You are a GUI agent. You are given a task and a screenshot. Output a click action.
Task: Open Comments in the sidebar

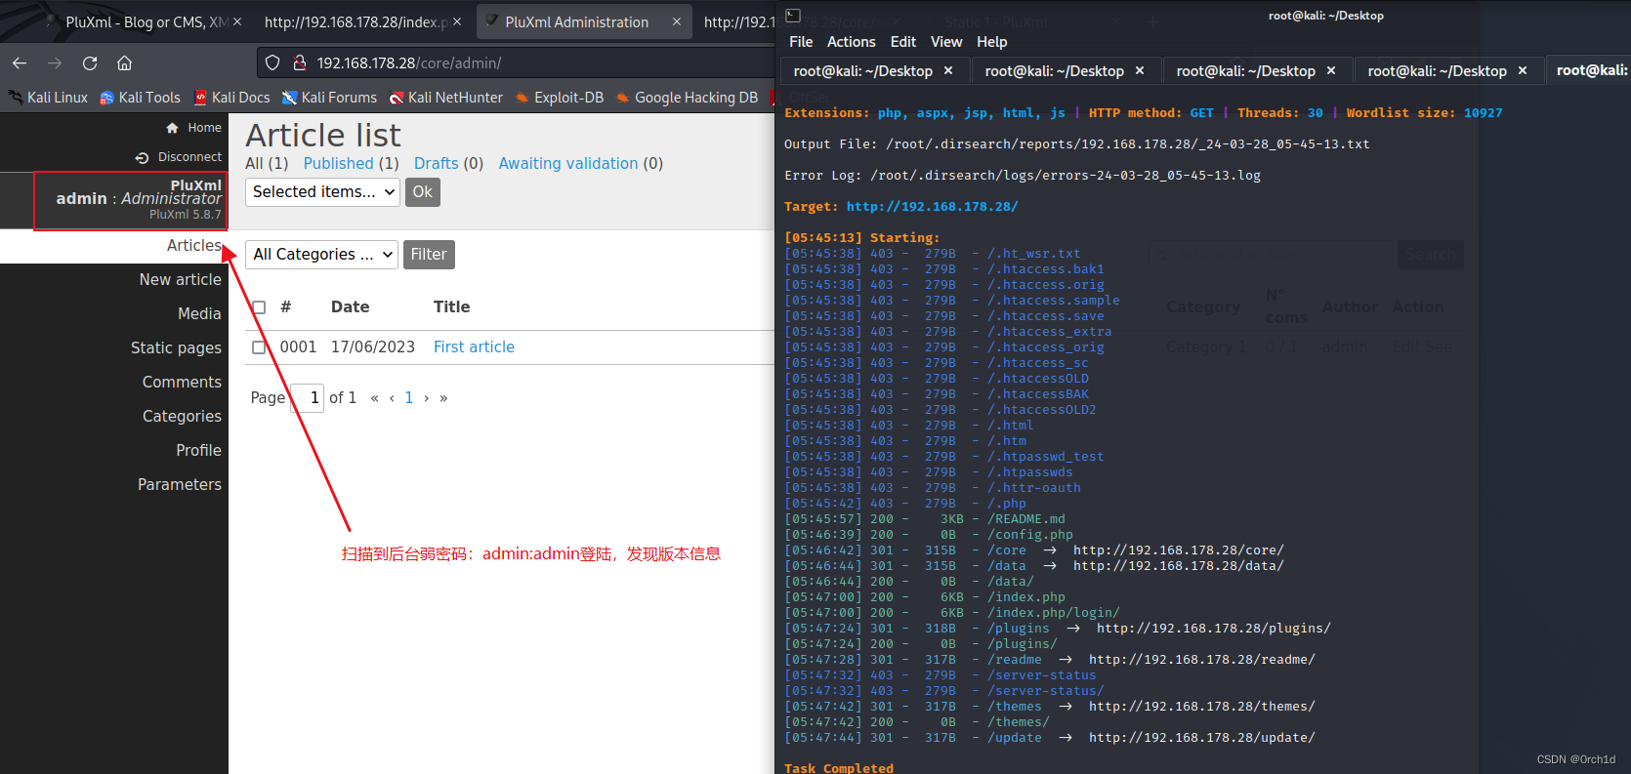[182, 383]
